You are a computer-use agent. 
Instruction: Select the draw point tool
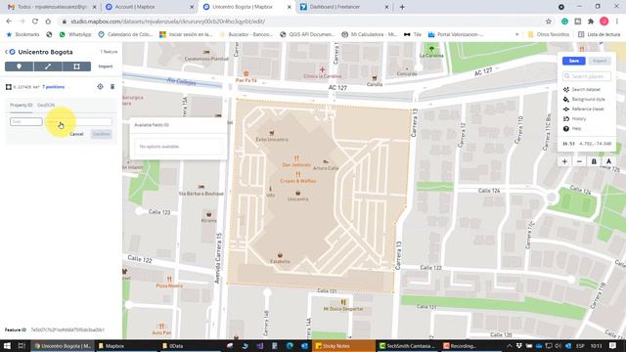(x=19, y=66)
